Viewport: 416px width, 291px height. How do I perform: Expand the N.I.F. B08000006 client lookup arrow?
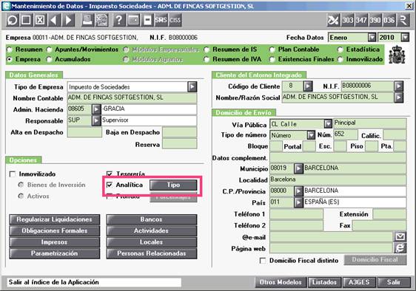399,86
